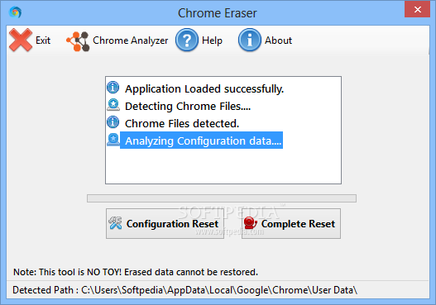Click the empty progress bar
The height and width of the screenshot is (305, 436).
222,198
